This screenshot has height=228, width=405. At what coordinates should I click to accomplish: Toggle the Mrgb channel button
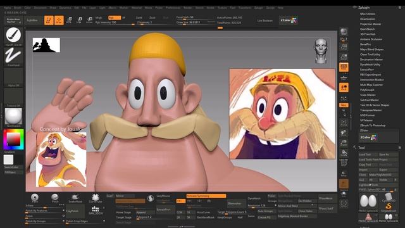pos(99,18)
